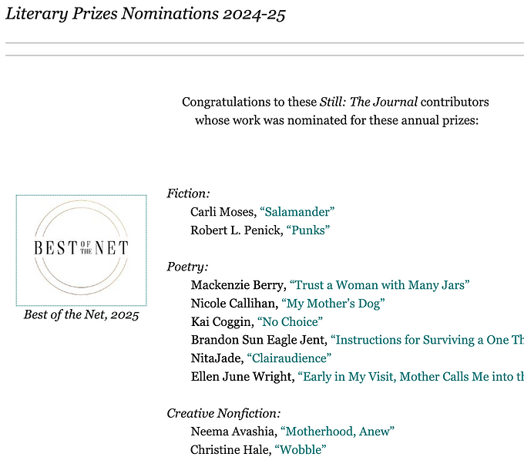Open the "Salamander" story link
The image size is (524, 467).
(x=297, y=212)
